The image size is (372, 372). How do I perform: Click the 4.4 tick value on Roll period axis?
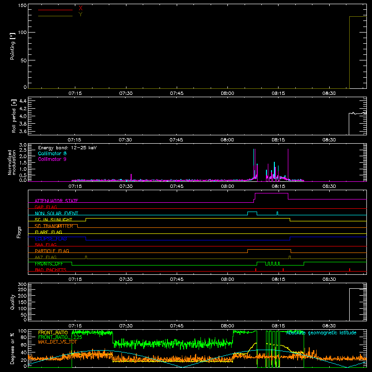tap(22, 101)
